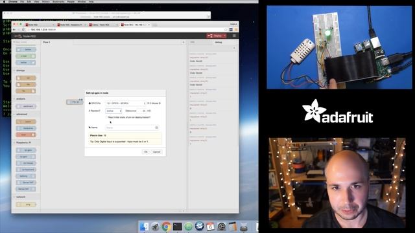
Task: Select the first rpi-gpio node in palette
Action: click(x=26, y=150)
